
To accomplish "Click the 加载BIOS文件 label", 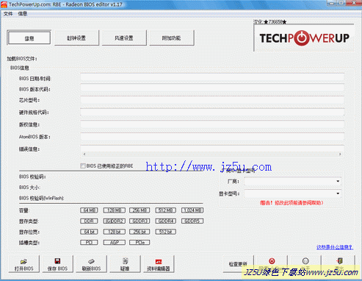I will [22, 59].
